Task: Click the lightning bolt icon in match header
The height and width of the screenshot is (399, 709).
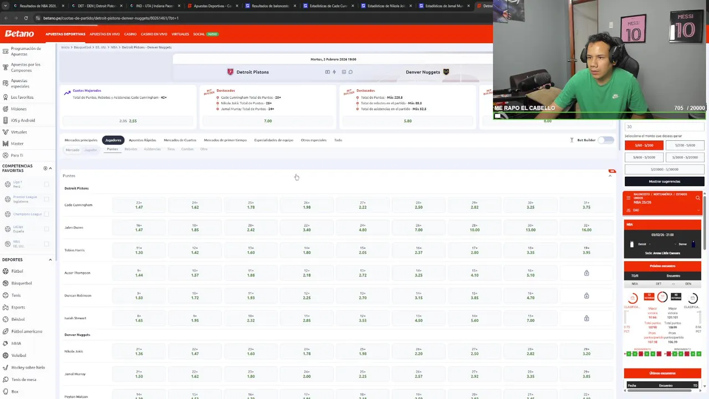Action: click(334, 72)
